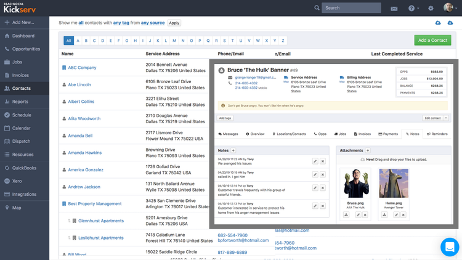Filter contacts by letter W

[258, 41]
